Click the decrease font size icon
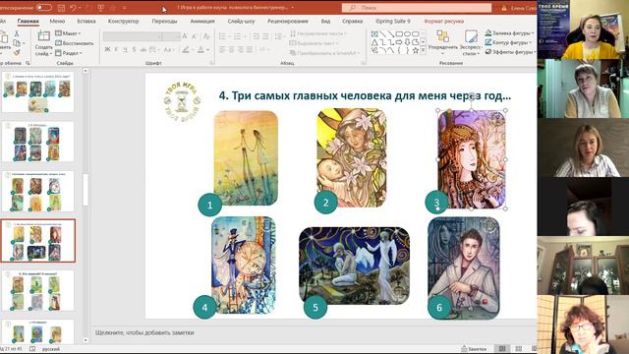Screen dimensions: 629x354 pos(195,36)
